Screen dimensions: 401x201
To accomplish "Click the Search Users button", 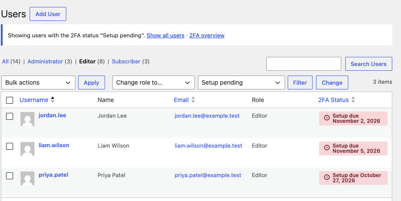I will click(368, 64).
